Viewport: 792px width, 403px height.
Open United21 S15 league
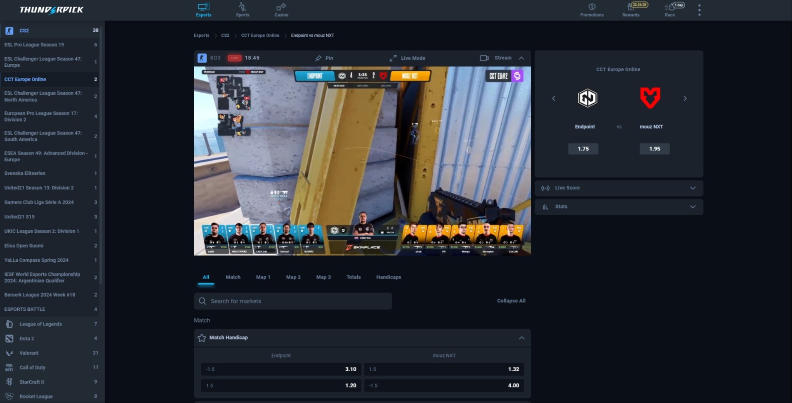point(49,217)
